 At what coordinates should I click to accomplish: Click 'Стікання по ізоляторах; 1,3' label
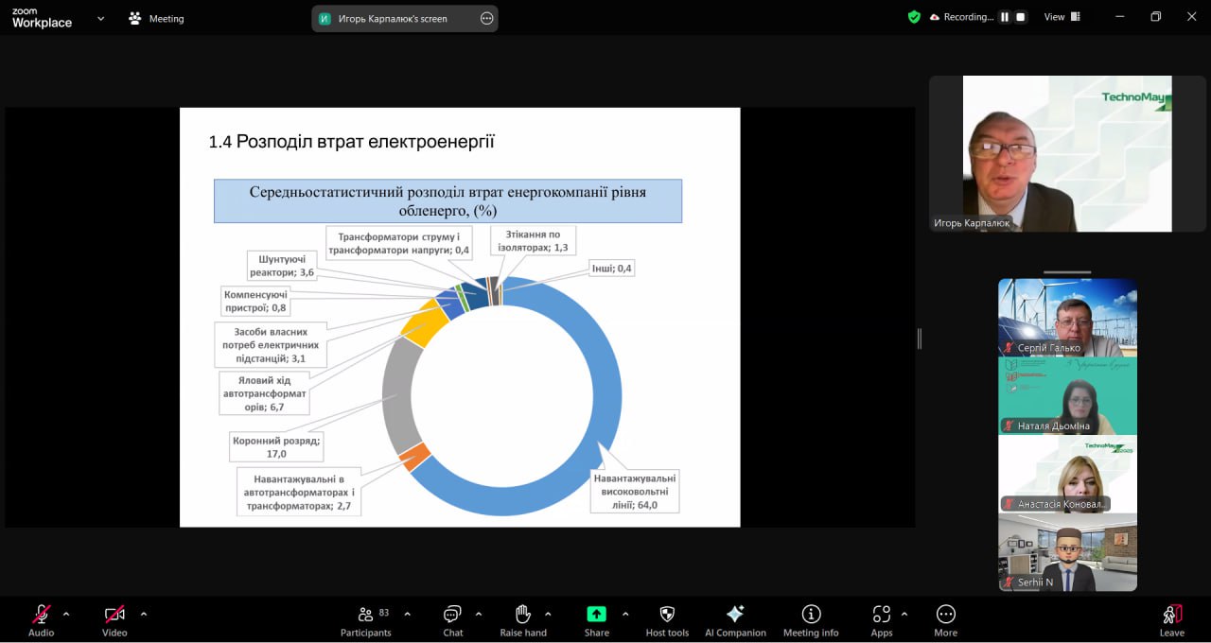coord(535,241)
